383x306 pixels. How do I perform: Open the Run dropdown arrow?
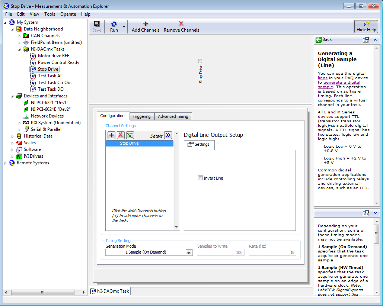point(124,27)
